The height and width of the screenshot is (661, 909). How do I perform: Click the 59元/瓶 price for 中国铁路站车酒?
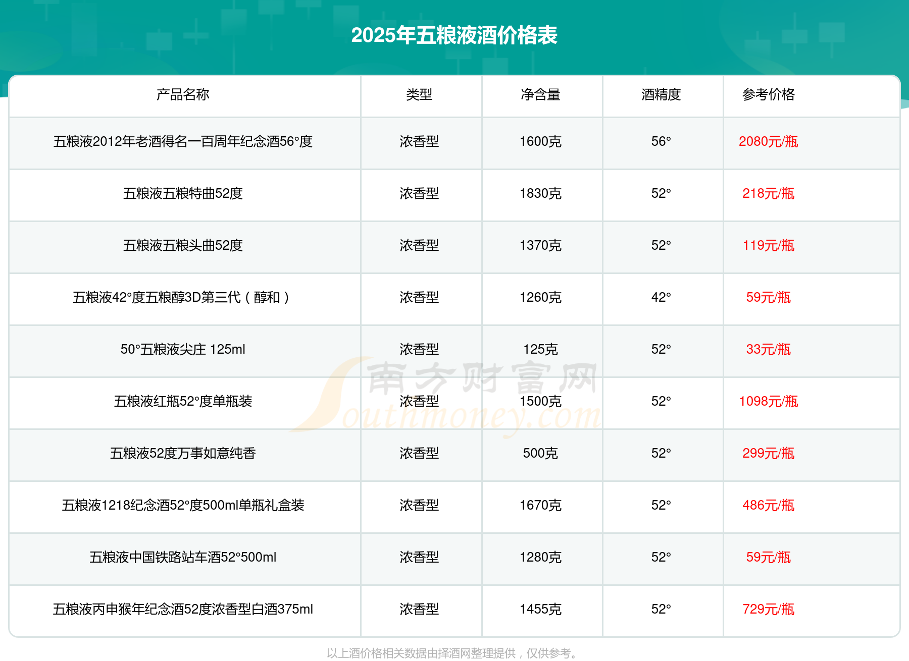pyautogui.click(x=769, y=557)
